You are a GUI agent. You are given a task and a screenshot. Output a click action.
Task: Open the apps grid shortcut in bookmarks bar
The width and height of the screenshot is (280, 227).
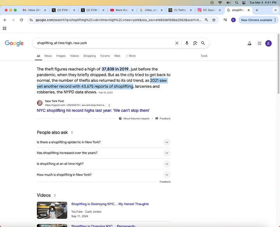(x=5, y=28)
